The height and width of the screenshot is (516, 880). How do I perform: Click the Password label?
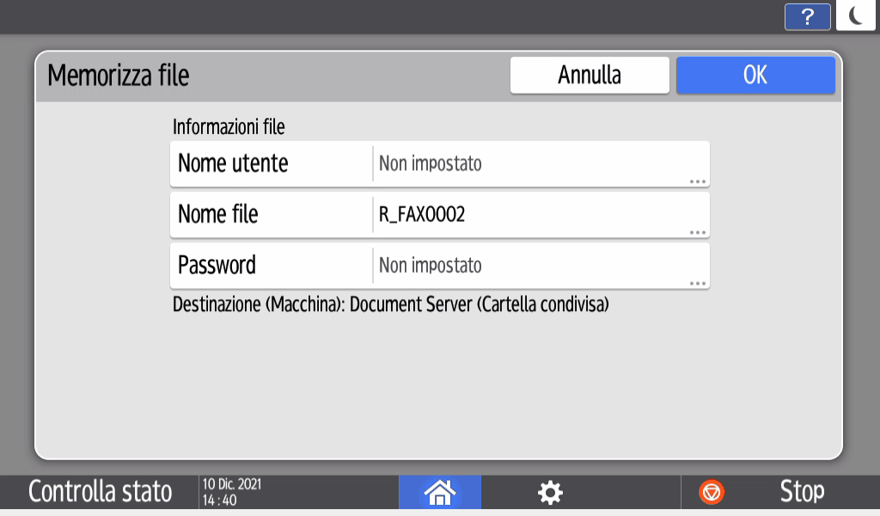(217, 266)
